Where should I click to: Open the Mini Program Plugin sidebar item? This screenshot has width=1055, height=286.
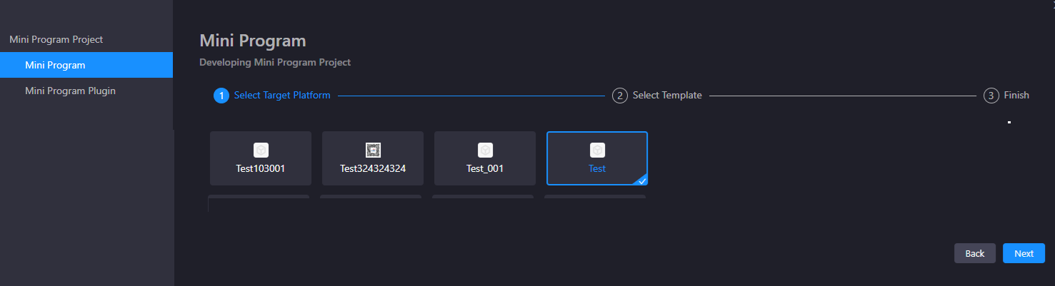click(70, 91)
